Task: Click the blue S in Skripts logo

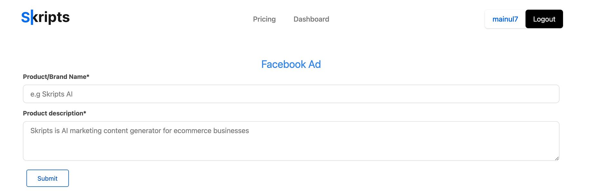Action: (x=25, y=17)
